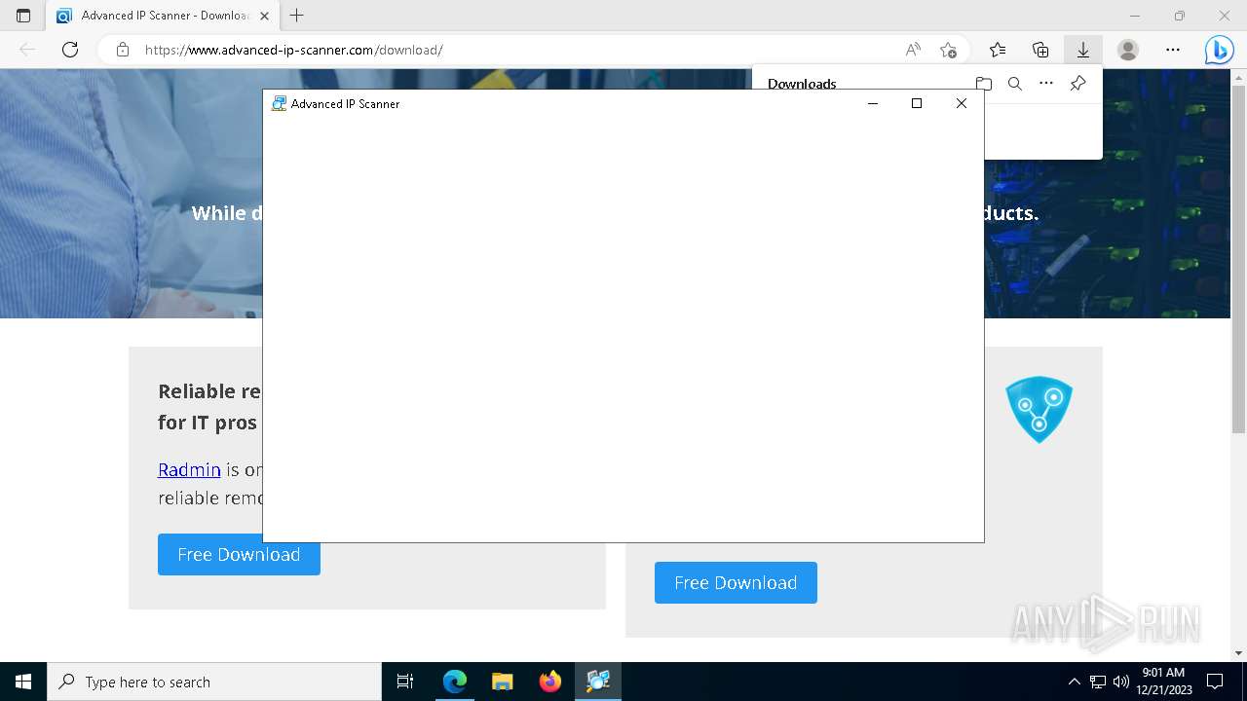The width and height of the screenshot is (1247, 701).
Task: Click Free Download under Radmin
Action: coord(239,554)
